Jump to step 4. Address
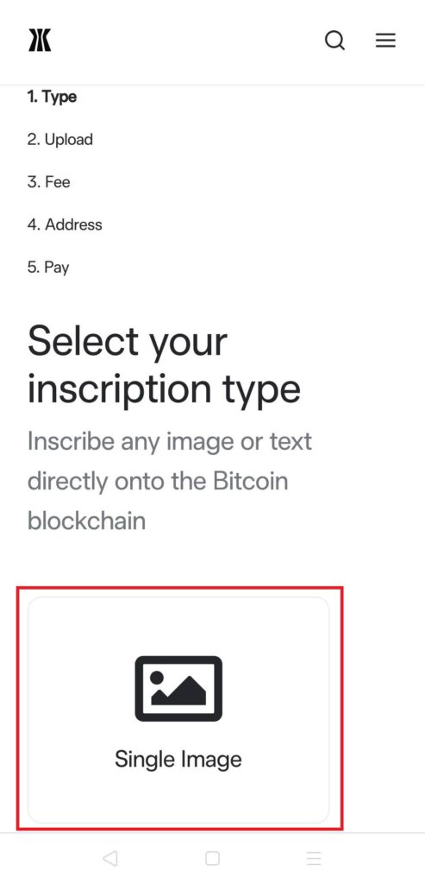The width and height of the screenshot is (425, 884). click(x=65, y=224)
